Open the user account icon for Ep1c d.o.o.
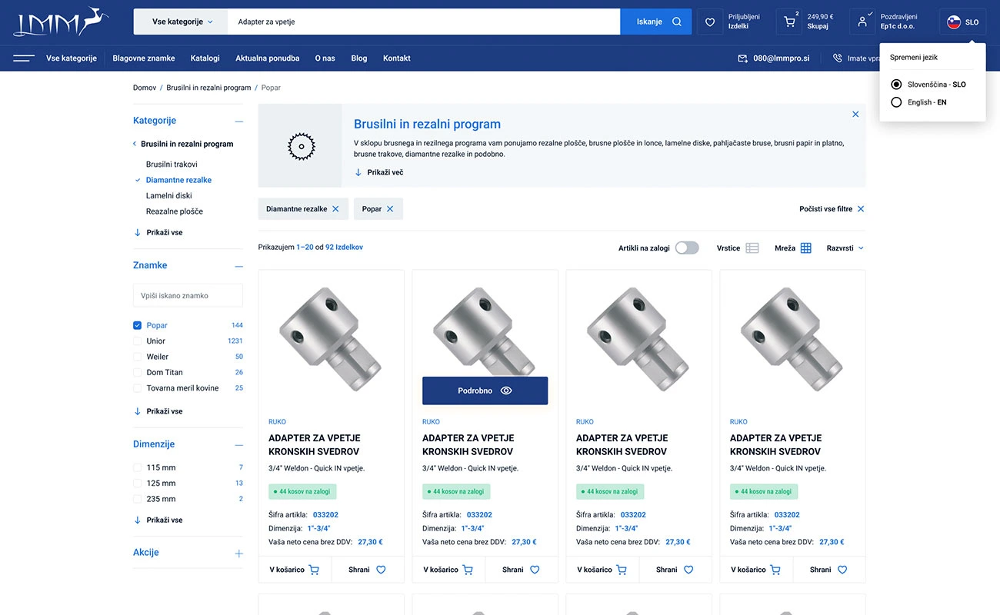 (862, 21)
